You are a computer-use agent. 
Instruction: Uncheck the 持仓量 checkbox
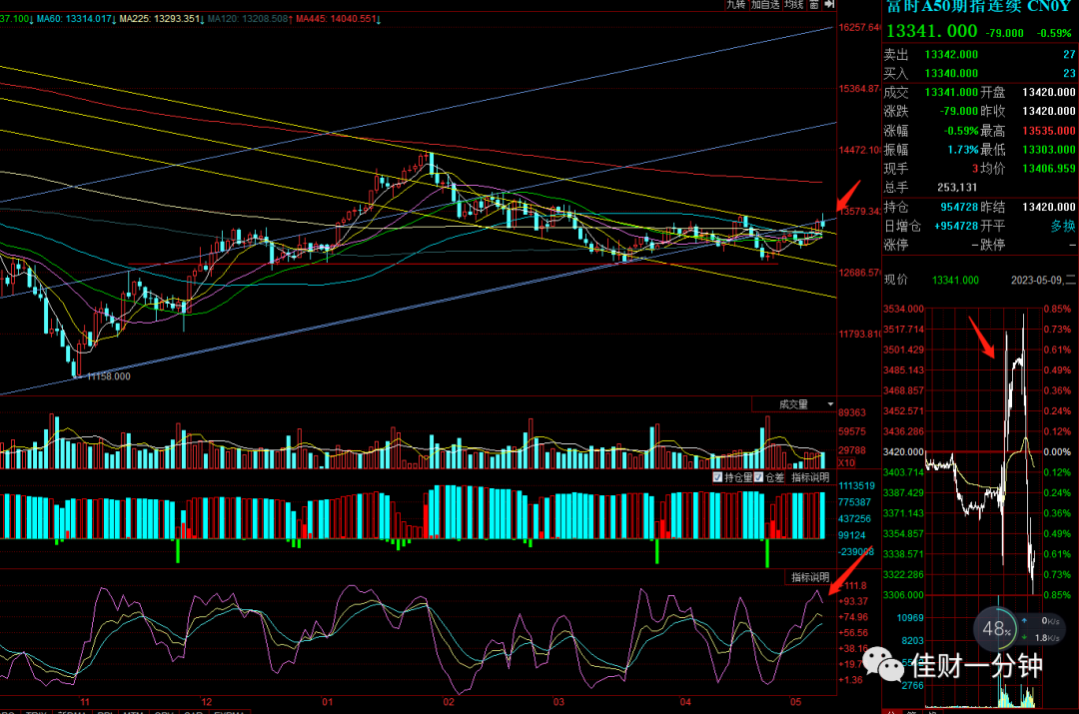[717, 477]
